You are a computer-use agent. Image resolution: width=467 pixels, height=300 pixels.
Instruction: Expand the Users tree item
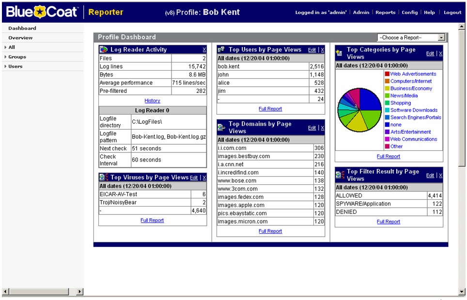(5, 66)
